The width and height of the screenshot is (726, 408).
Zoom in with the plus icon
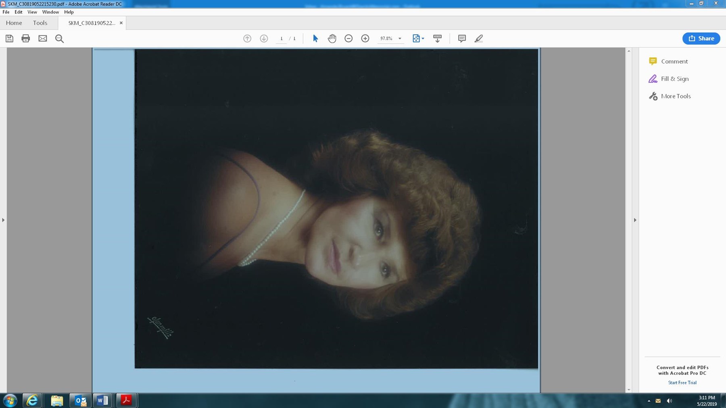[365, 38]
